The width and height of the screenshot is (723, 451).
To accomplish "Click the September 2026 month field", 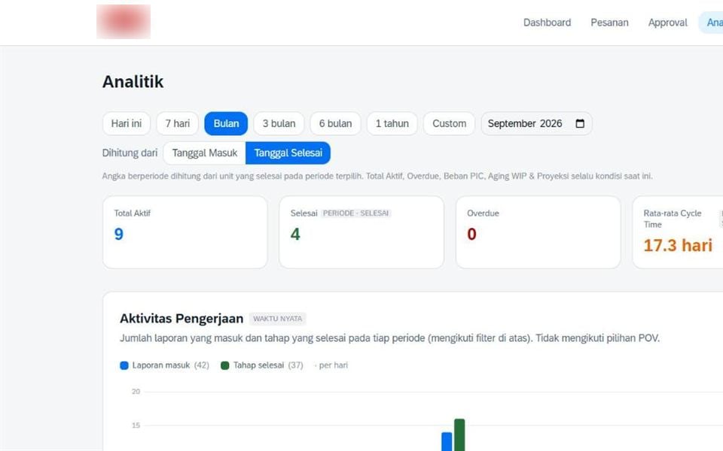I will pyautogui.click(x=537, y=123).
